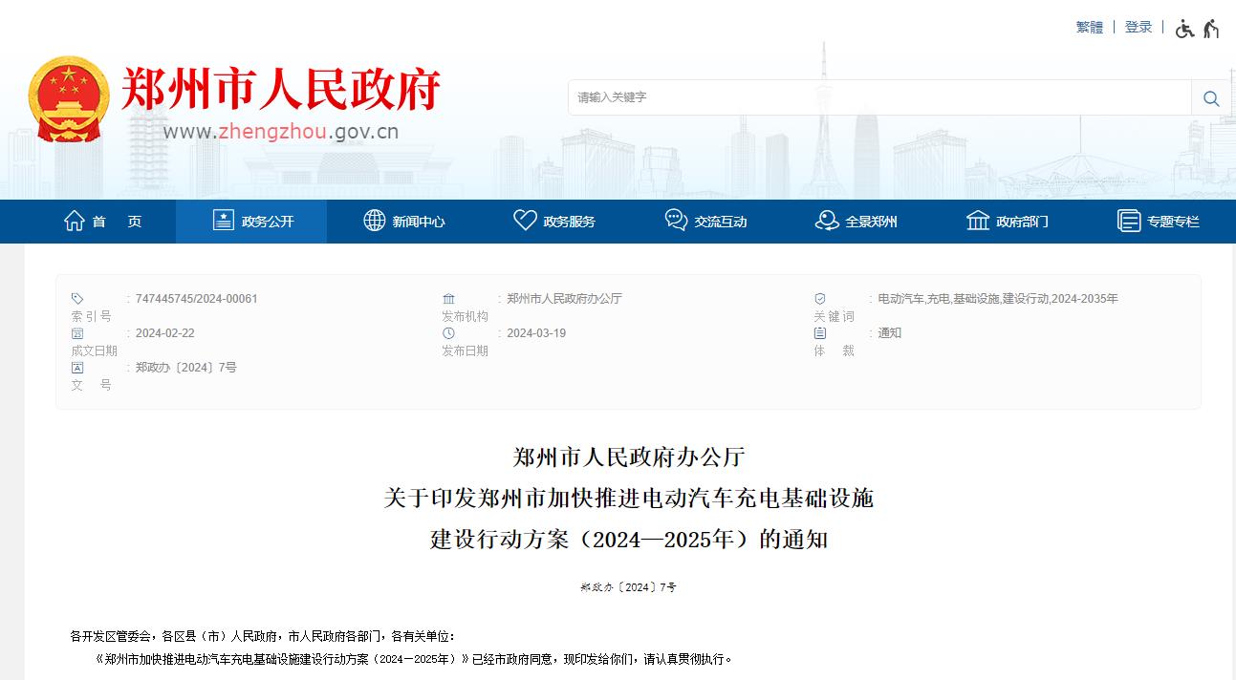The height and width of the screenshot is (680, 1236).
Task: Open the 政务公开 navigation tab
Action: 251,222
